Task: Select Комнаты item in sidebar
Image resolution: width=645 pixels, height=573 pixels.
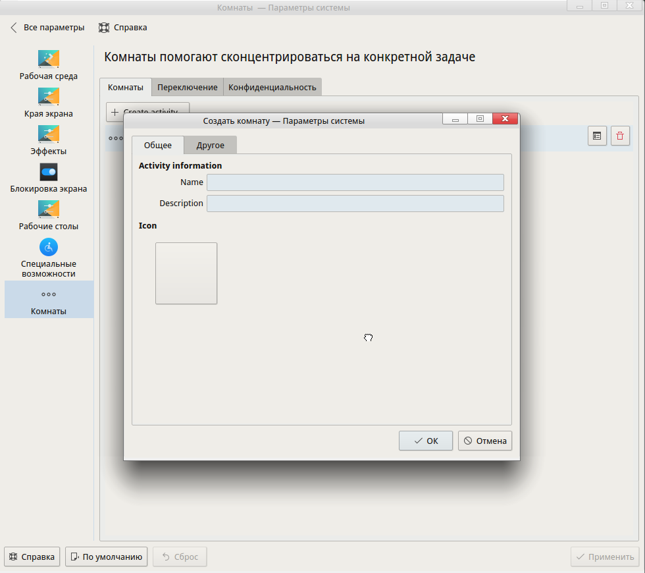Action: [x=49, y=299]
